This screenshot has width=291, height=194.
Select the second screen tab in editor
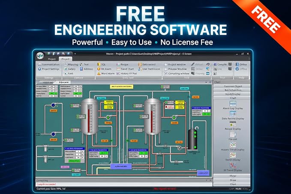coord(64,82)
